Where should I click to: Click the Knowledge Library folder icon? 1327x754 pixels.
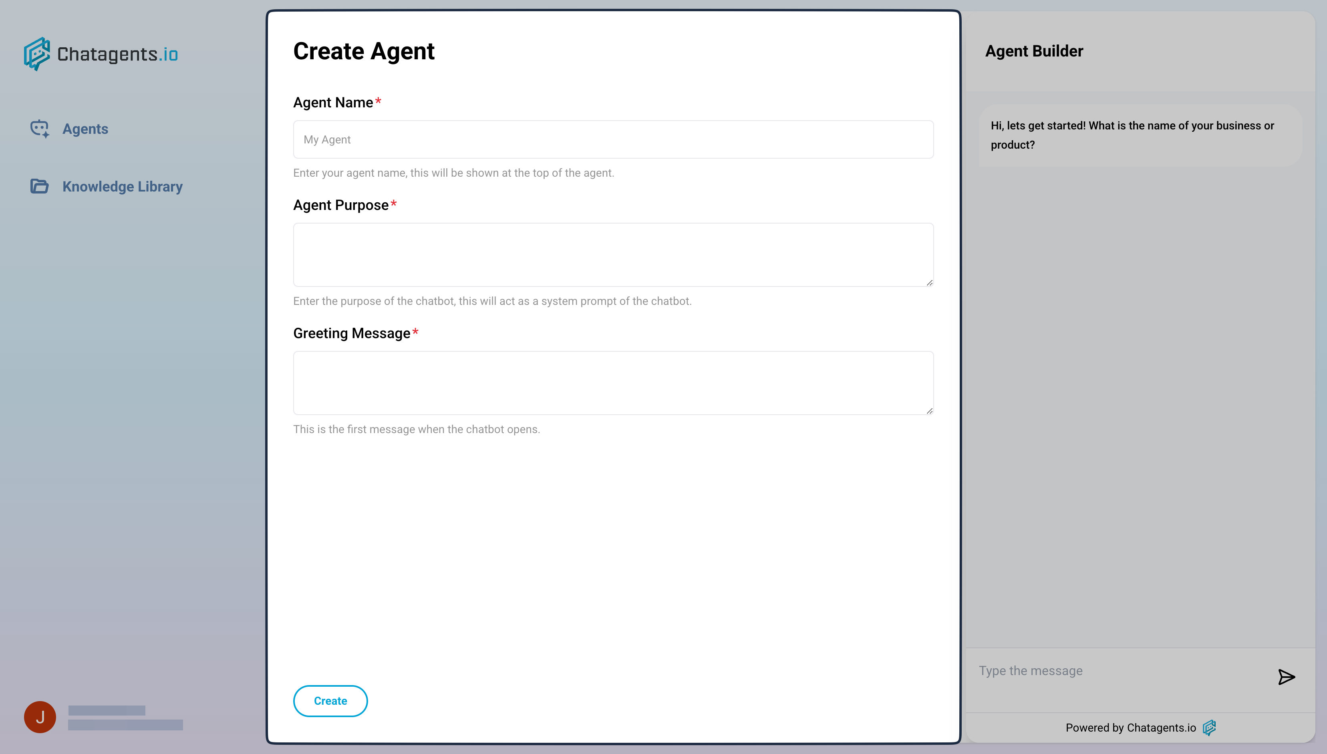coord(39,186)
